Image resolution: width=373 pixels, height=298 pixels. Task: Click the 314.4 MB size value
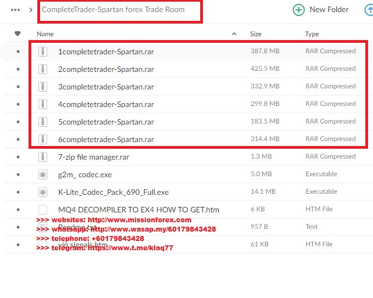coord(265,139)
